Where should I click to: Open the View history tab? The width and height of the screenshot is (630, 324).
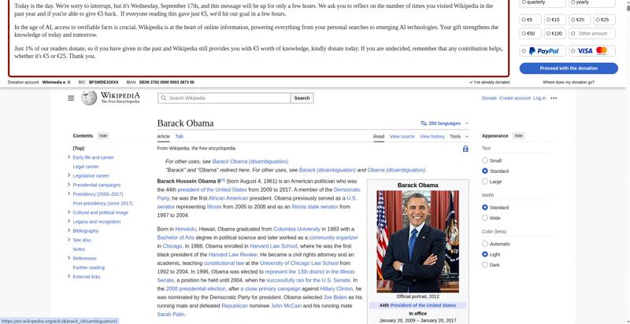pyautogui.click(x=432, y=136)
